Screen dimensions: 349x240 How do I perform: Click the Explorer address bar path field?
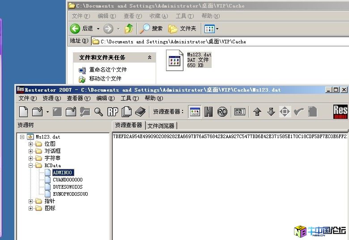pos(220,42)
